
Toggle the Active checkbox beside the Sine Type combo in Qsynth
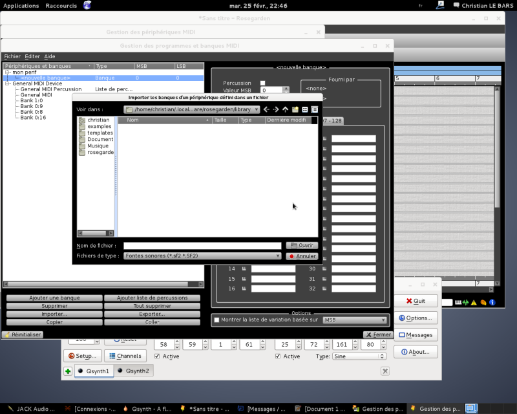point(278,356)
